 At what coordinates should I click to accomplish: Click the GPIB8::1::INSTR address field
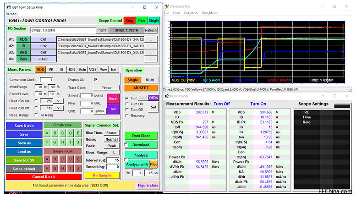pos(63,30)
